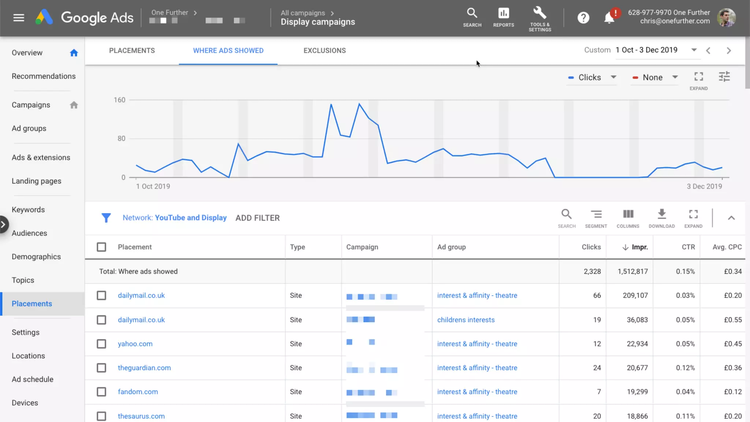Open the date range dropdown
This screenshot has height=422, width=750.
point(694,50)
